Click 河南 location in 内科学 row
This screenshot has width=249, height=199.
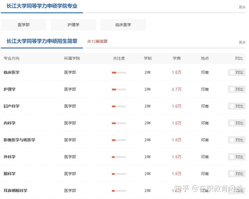[205, 123]
